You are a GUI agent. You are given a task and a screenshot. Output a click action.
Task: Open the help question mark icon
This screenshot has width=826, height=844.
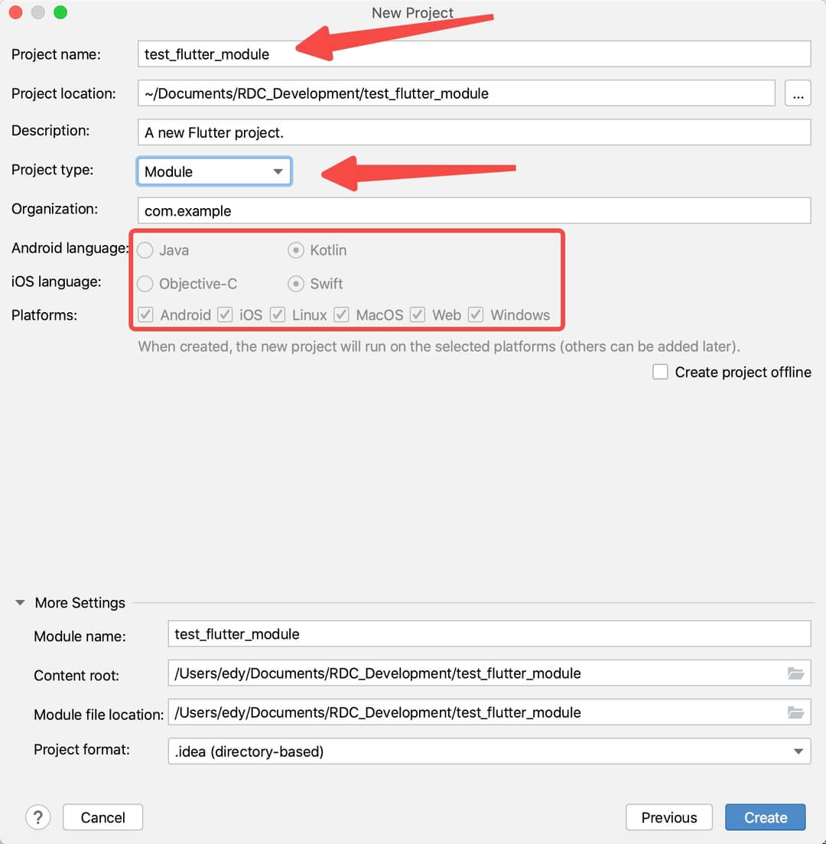[x=37, y=817]
